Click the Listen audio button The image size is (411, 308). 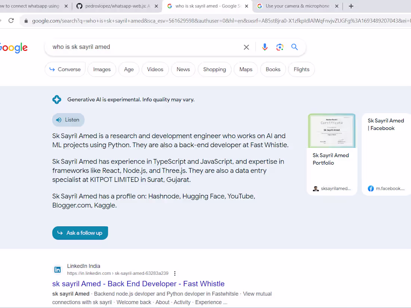click(x=68, y=120)
